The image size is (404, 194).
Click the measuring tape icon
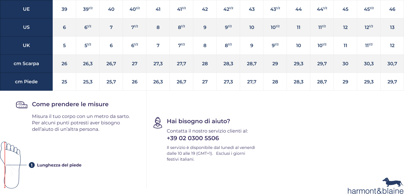pos(21,105)
